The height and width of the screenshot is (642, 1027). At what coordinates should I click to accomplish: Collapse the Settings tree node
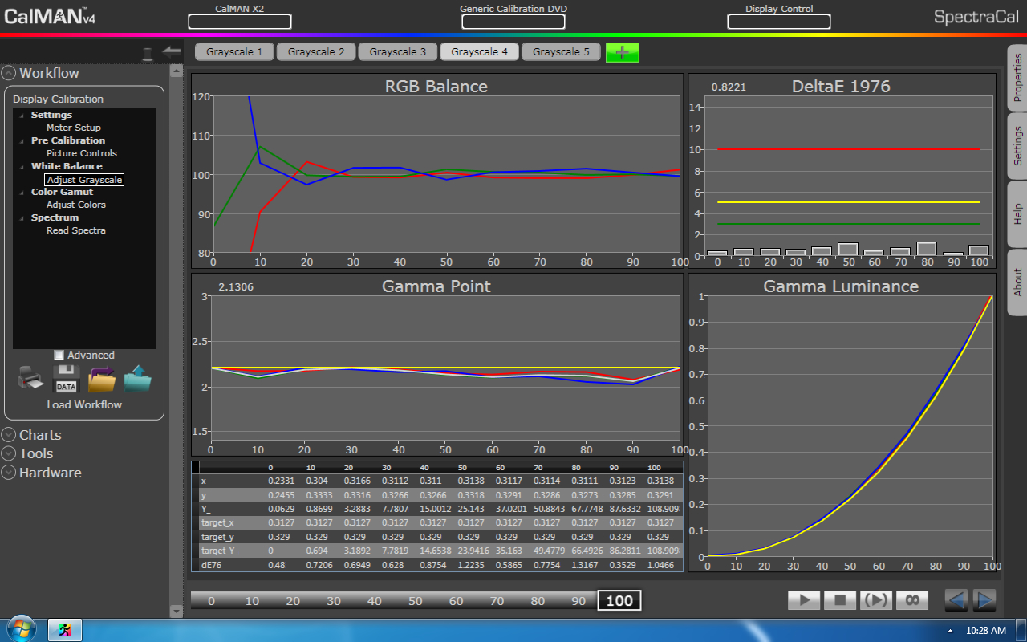point(22,116)
